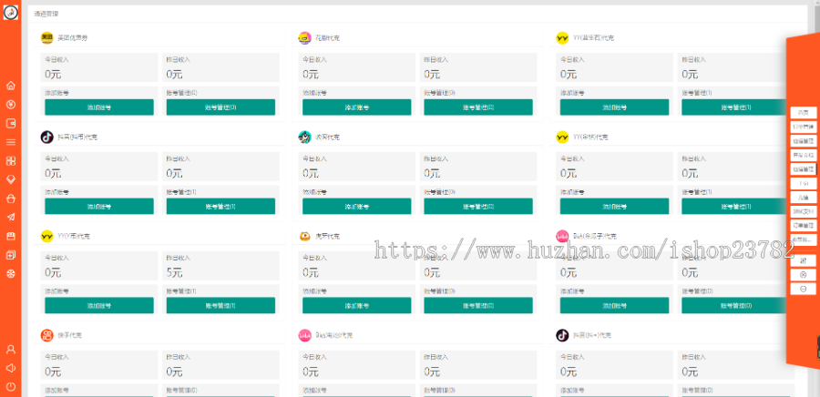Click the snowflake wheel icon in the sidebar
The image size is (820, 397).
(x=10, y=274)
